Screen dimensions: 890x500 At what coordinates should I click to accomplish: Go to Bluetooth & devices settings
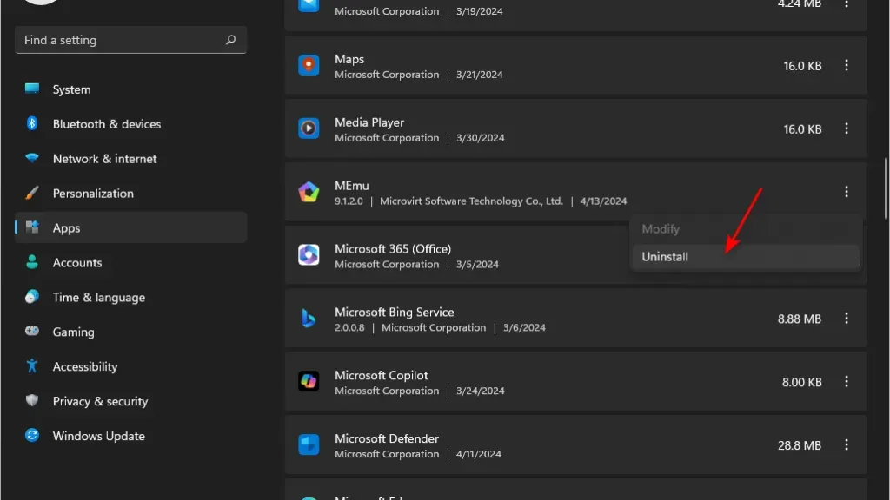pyautogui.click(x=130, y=123)
